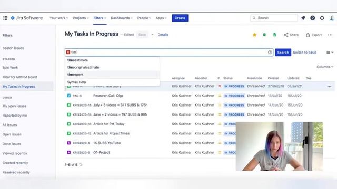Focus the JQL query input field

click(169, 52)
